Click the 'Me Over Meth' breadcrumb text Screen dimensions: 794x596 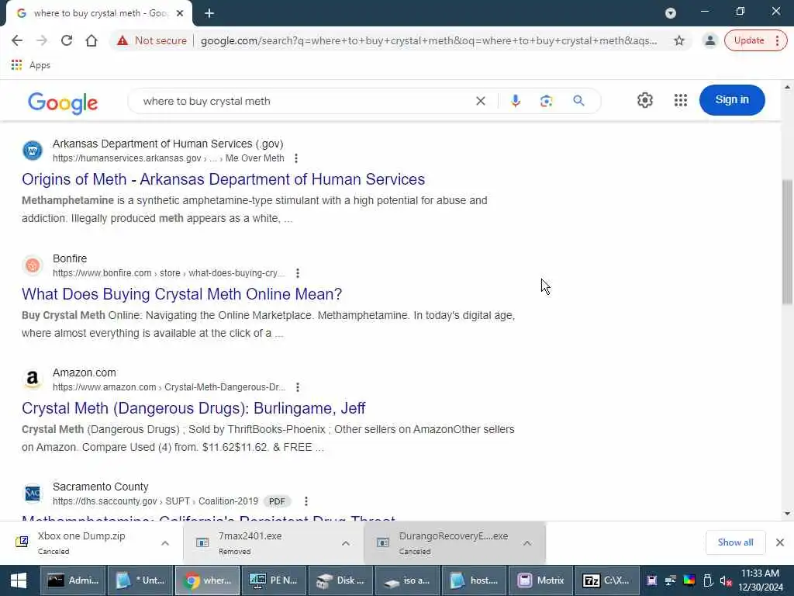(x=254, y=158)
